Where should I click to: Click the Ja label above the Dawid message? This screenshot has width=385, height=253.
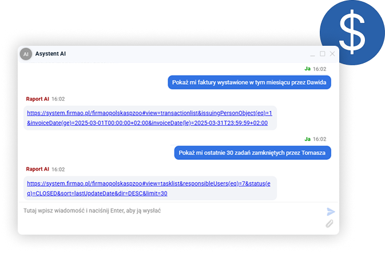click(307, 69)
